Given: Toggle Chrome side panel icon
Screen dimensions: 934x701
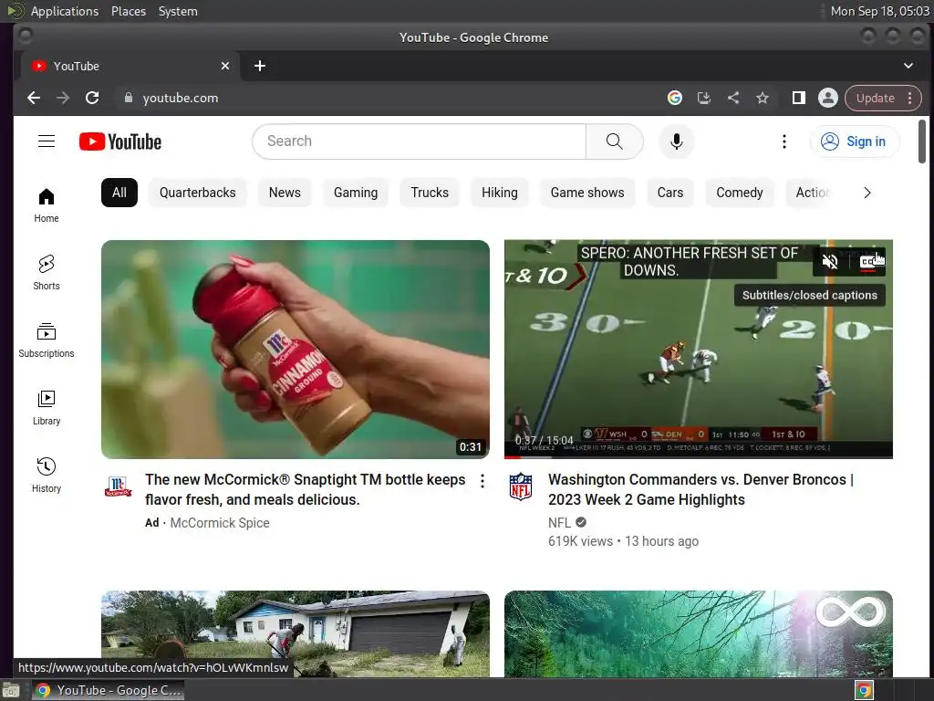Looking at the screenshot, I should pos(799,98).
